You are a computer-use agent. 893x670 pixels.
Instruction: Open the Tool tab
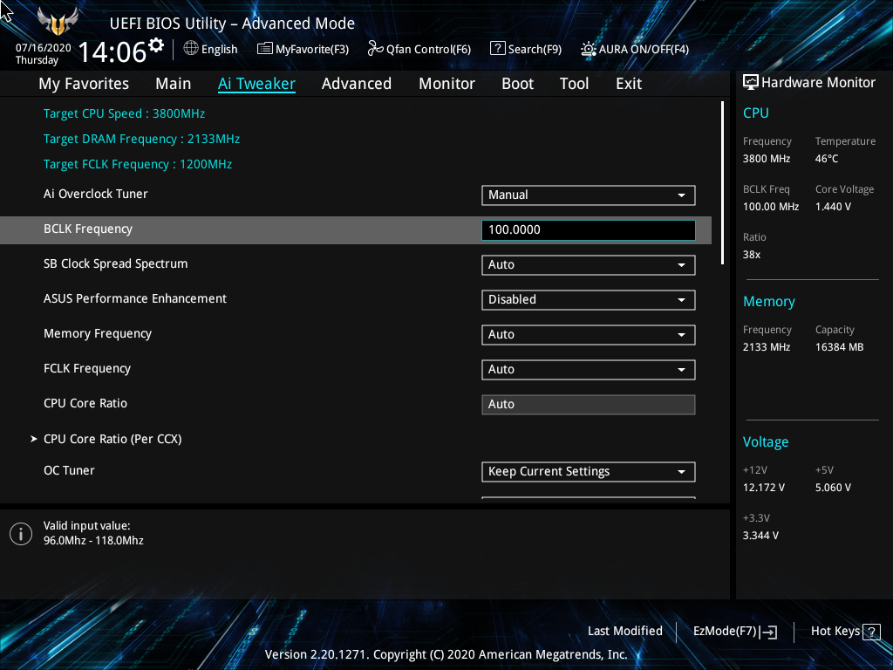tap(574, 84)
